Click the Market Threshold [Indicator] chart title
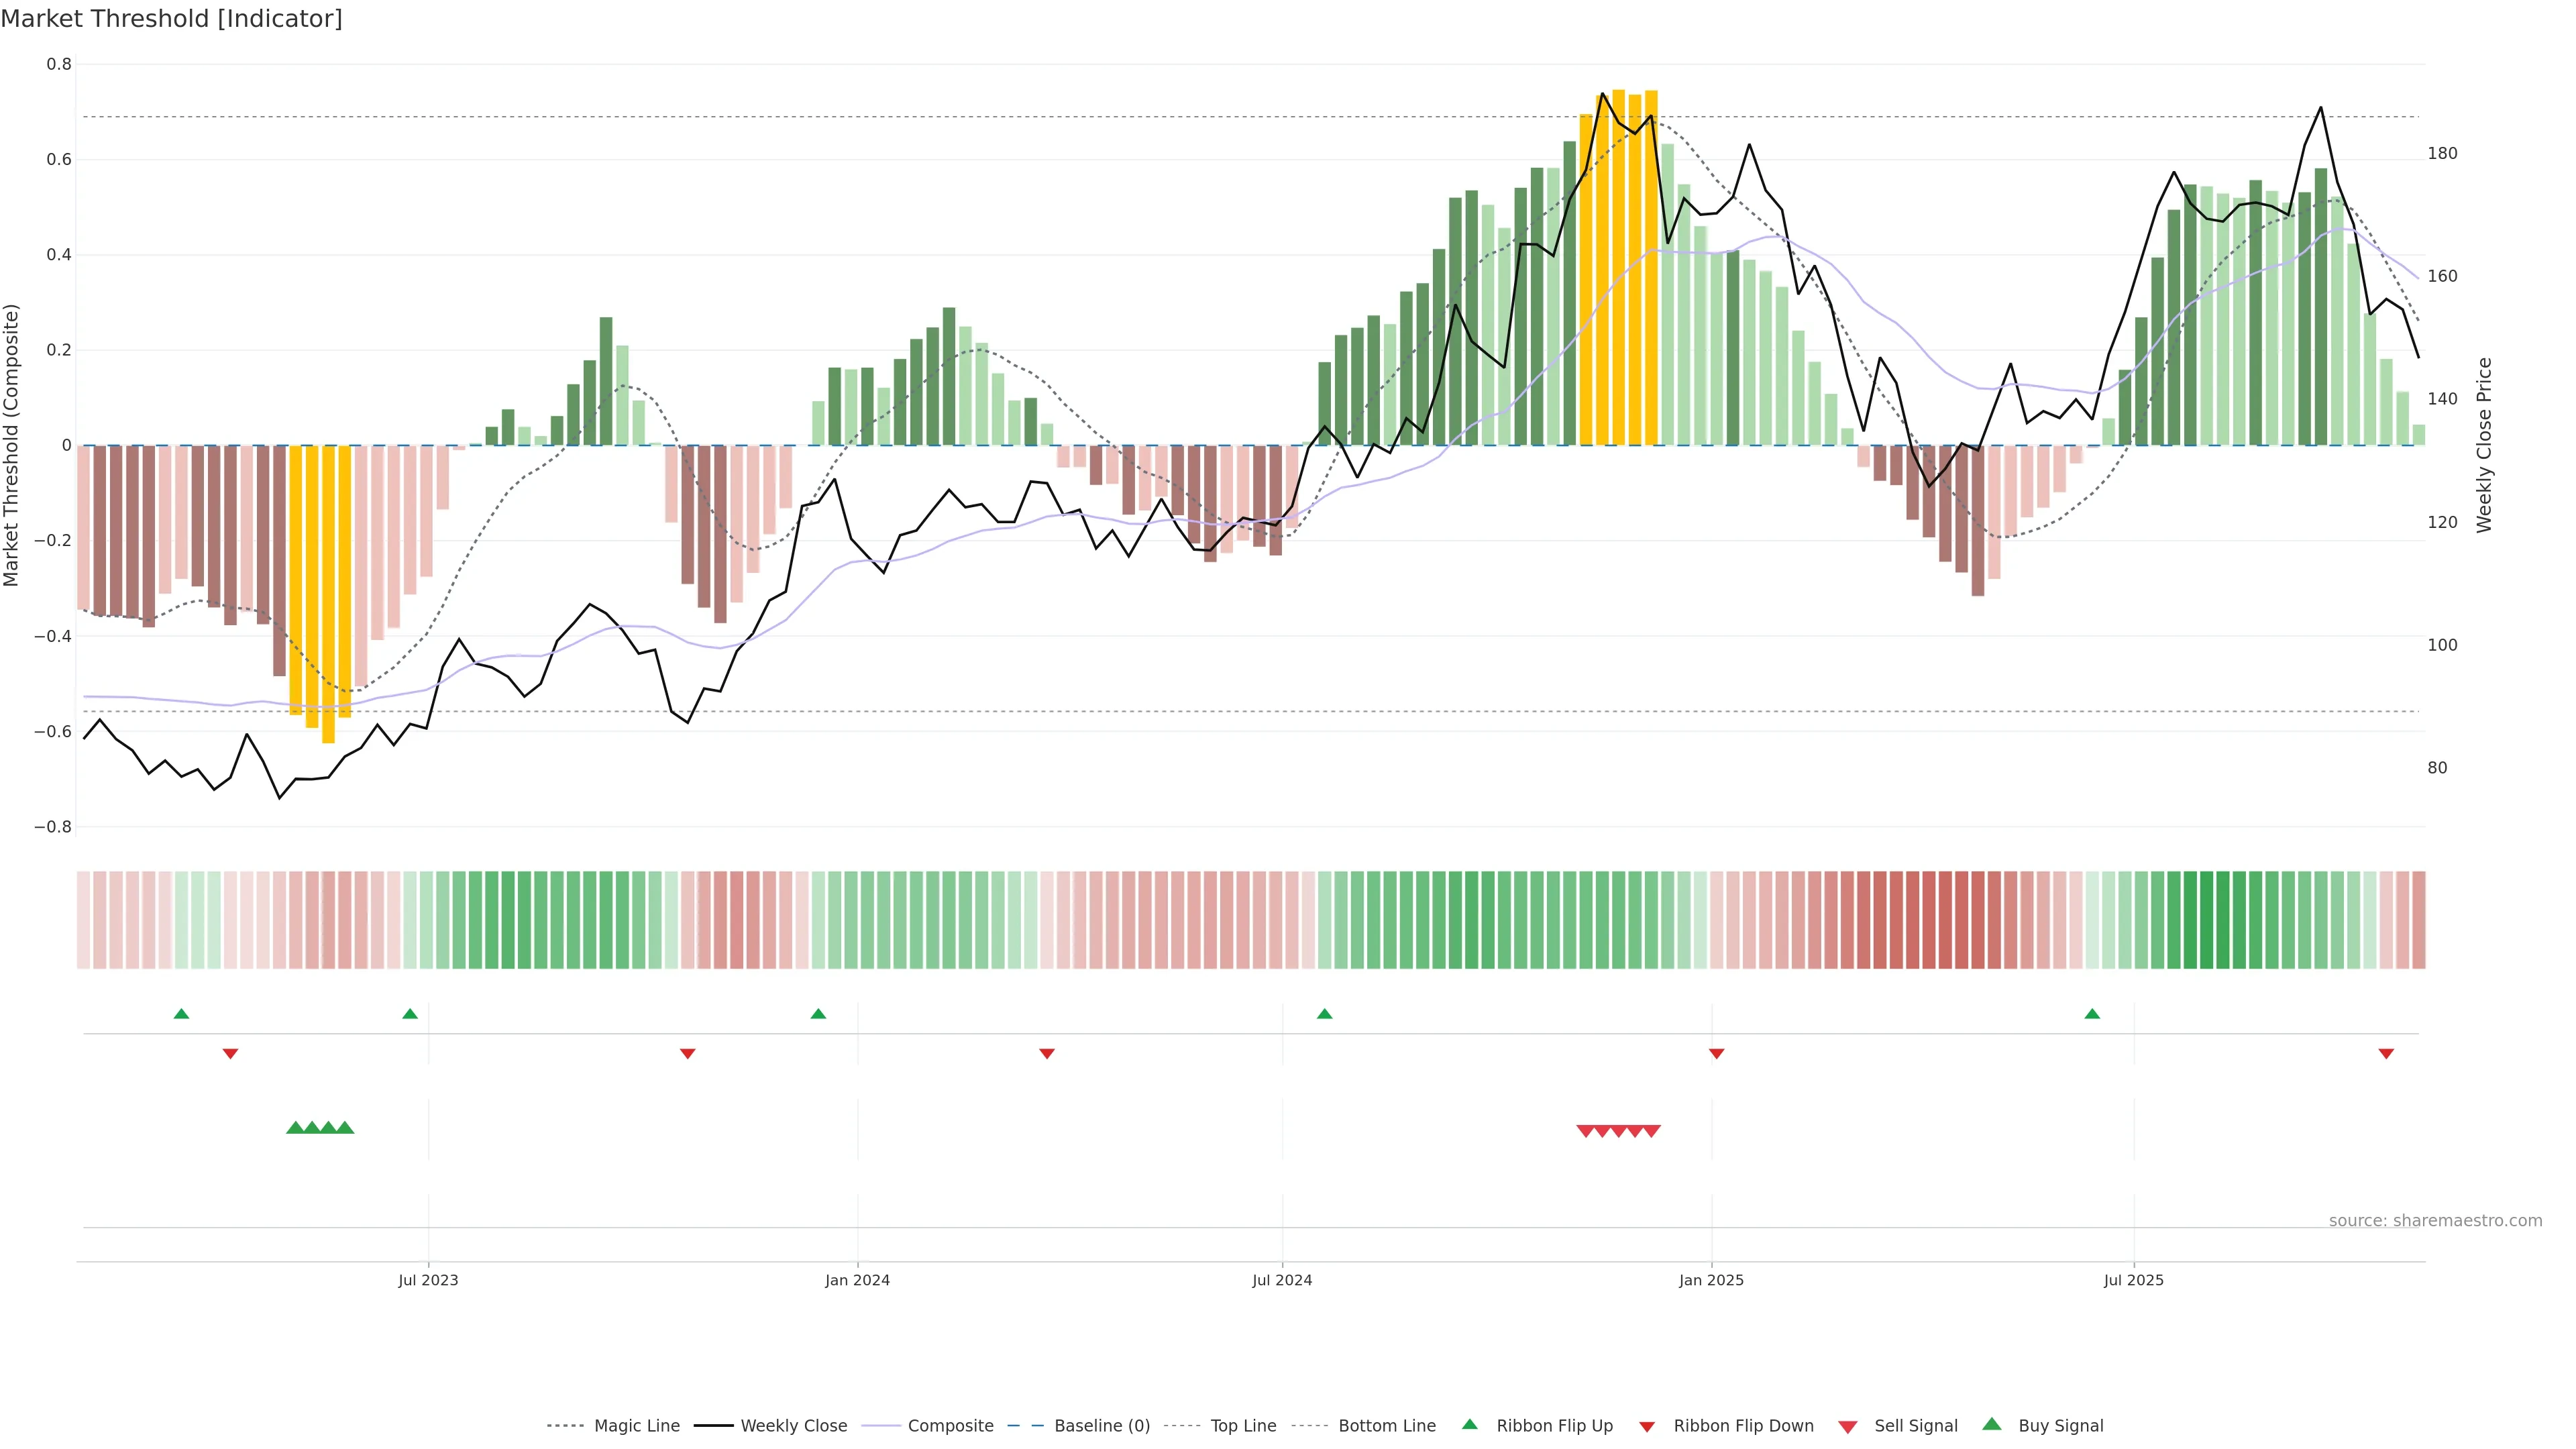Image resolution: width=2576 pixels, height=1449 pixels. pyautogui.click(x=171, y=19)
